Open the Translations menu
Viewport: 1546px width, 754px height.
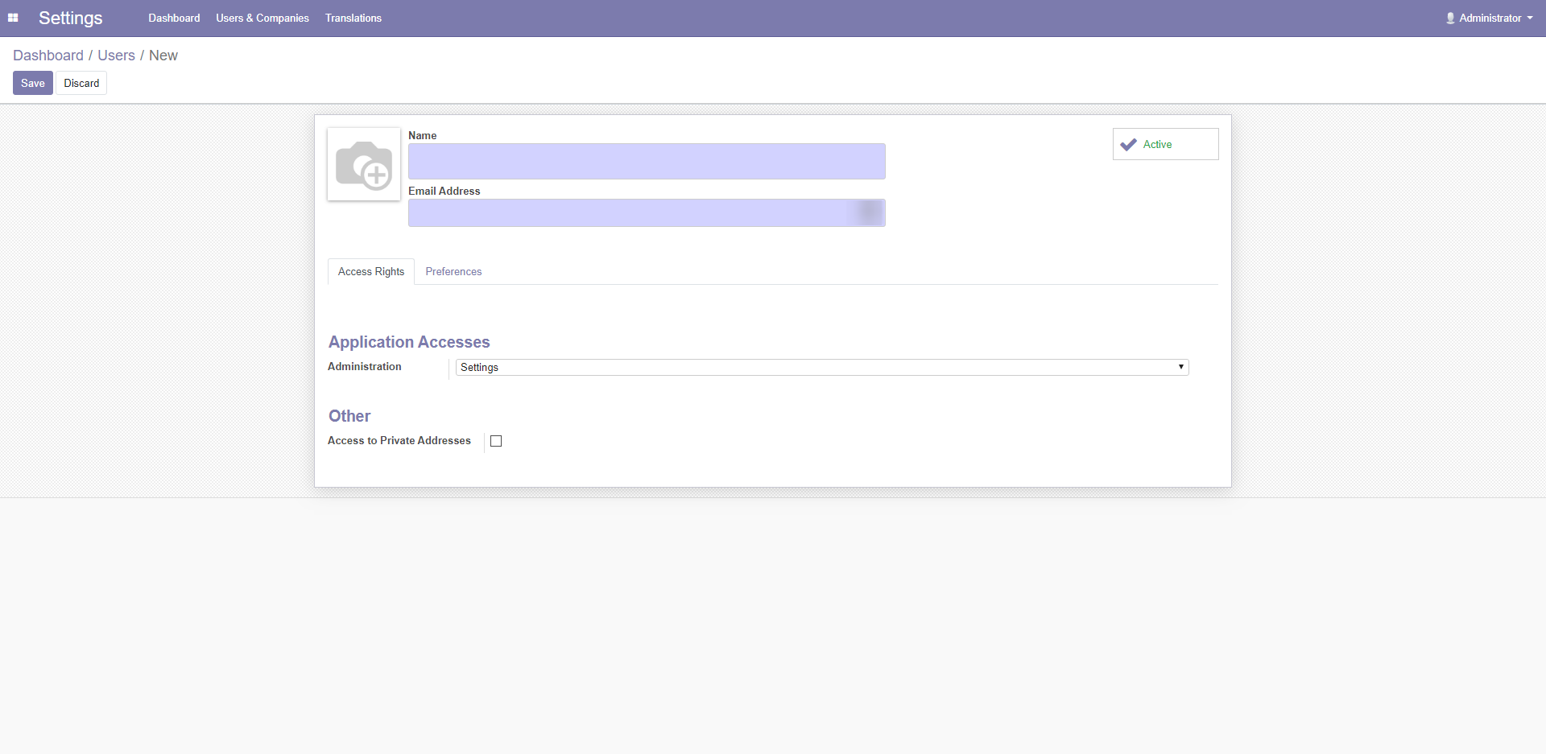(353, 18)
